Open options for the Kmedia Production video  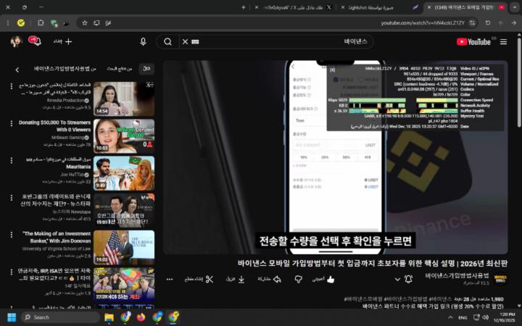(12, 86)
